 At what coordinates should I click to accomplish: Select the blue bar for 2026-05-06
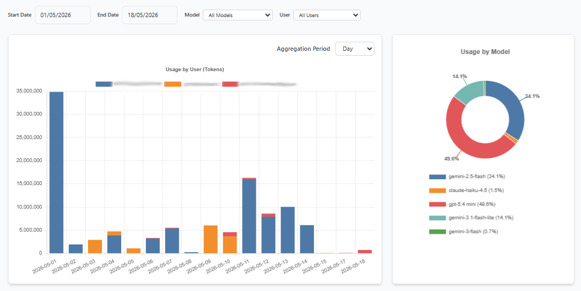click(x=153, y=246)
